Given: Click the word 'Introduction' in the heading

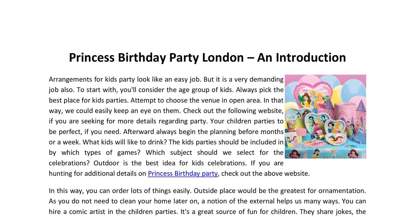Looking at the screenshot, I should pyautogui.click(x=311, y=58).
